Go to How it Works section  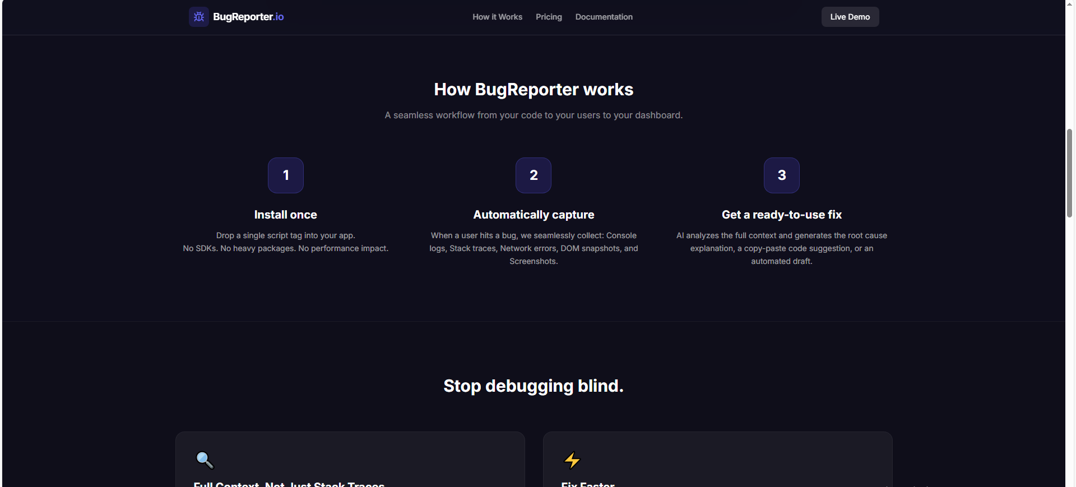[497, 17]
